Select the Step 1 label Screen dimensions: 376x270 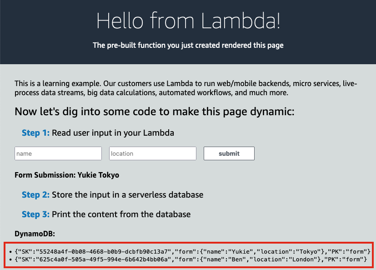[x=35, y=132]
